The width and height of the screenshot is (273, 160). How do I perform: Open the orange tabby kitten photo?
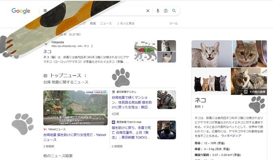250,54
